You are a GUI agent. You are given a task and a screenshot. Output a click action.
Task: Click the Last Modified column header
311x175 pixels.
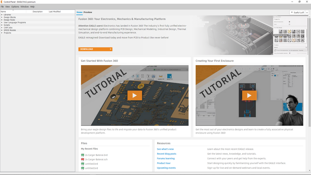55,12
